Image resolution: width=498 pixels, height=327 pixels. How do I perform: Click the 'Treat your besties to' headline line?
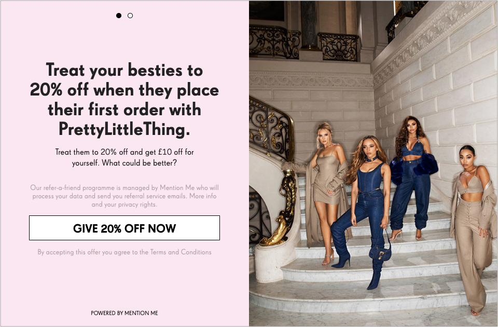pyautogui.click(x=125, y=70)
